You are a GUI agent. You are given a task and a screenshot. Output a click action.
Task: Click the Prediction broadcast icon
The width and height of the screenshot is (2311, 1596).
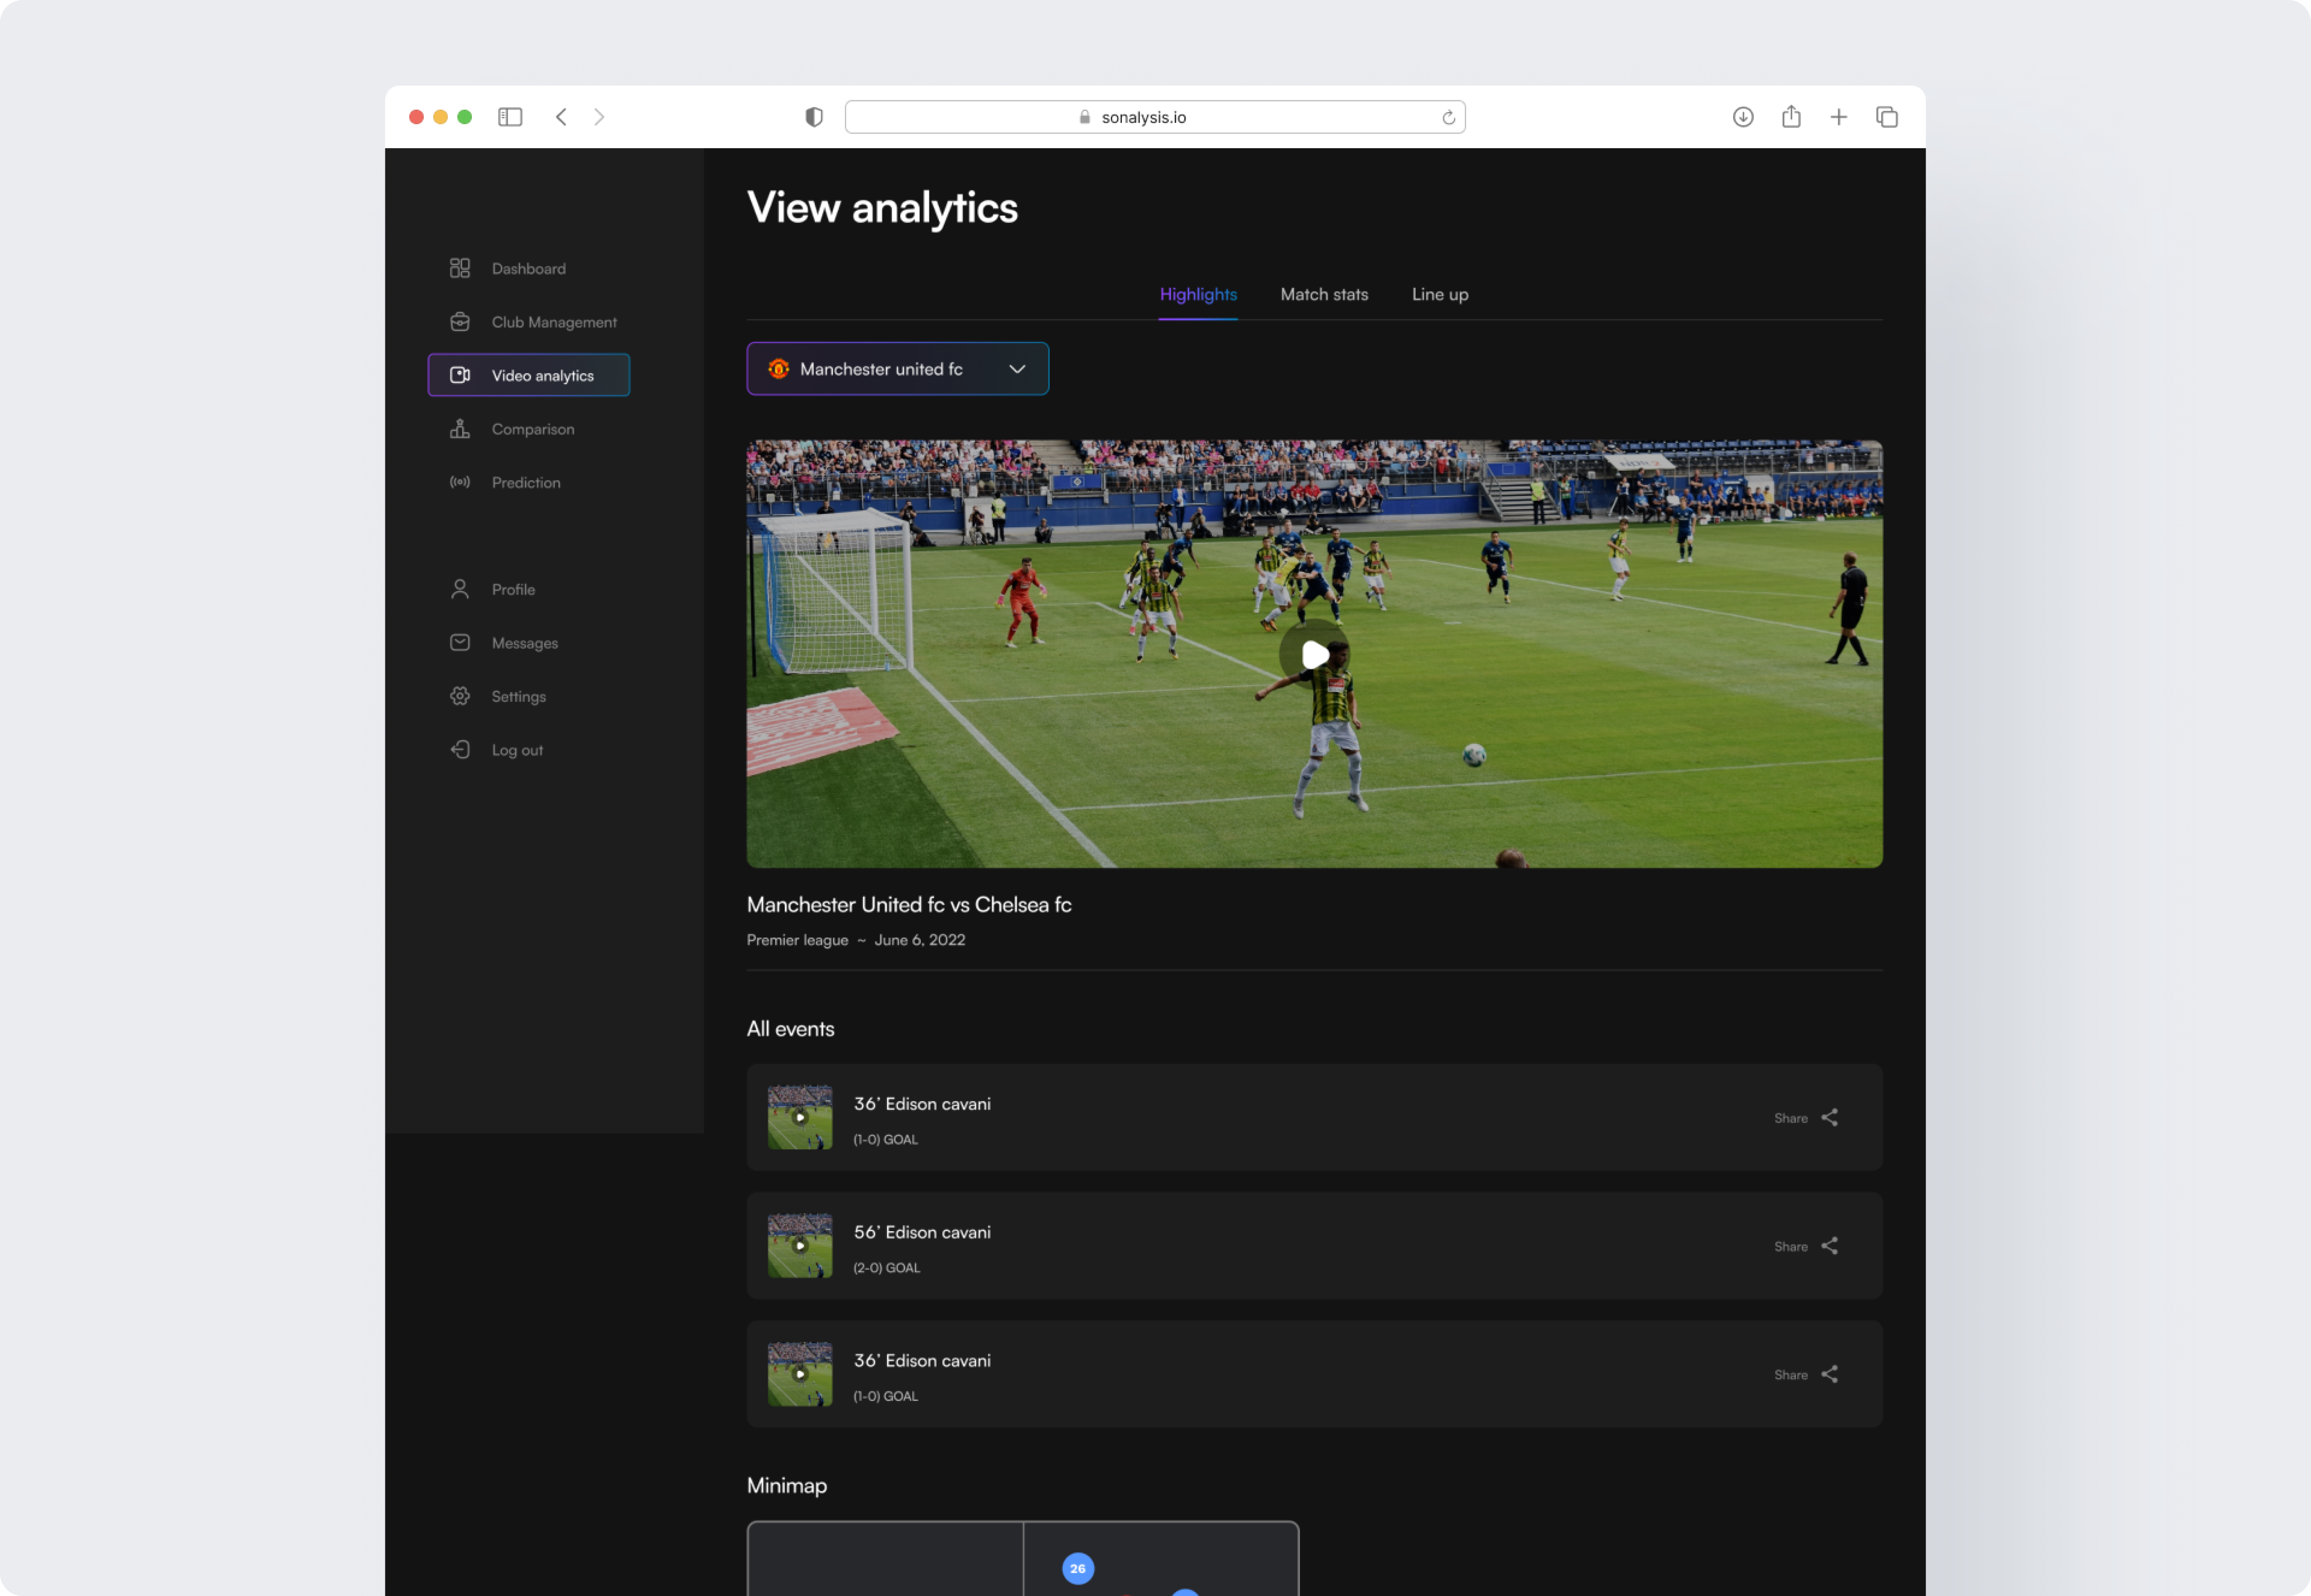pyautogui.click(x=459, y=482)
